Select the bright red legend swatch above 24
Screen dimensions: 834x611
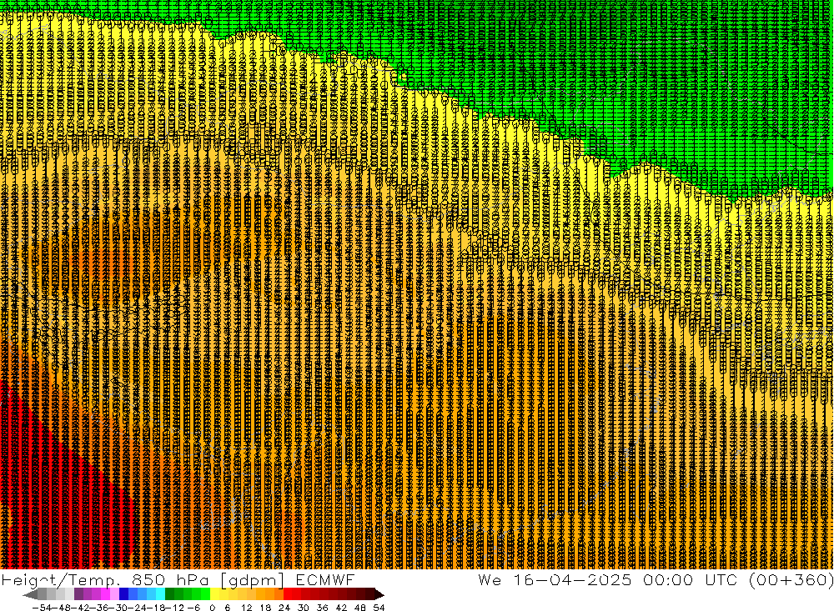288,594
